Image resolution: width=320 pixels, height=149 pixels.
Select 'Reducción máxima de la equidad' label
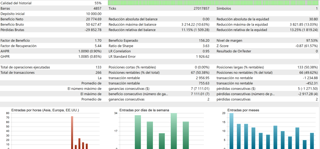[242, 24]
